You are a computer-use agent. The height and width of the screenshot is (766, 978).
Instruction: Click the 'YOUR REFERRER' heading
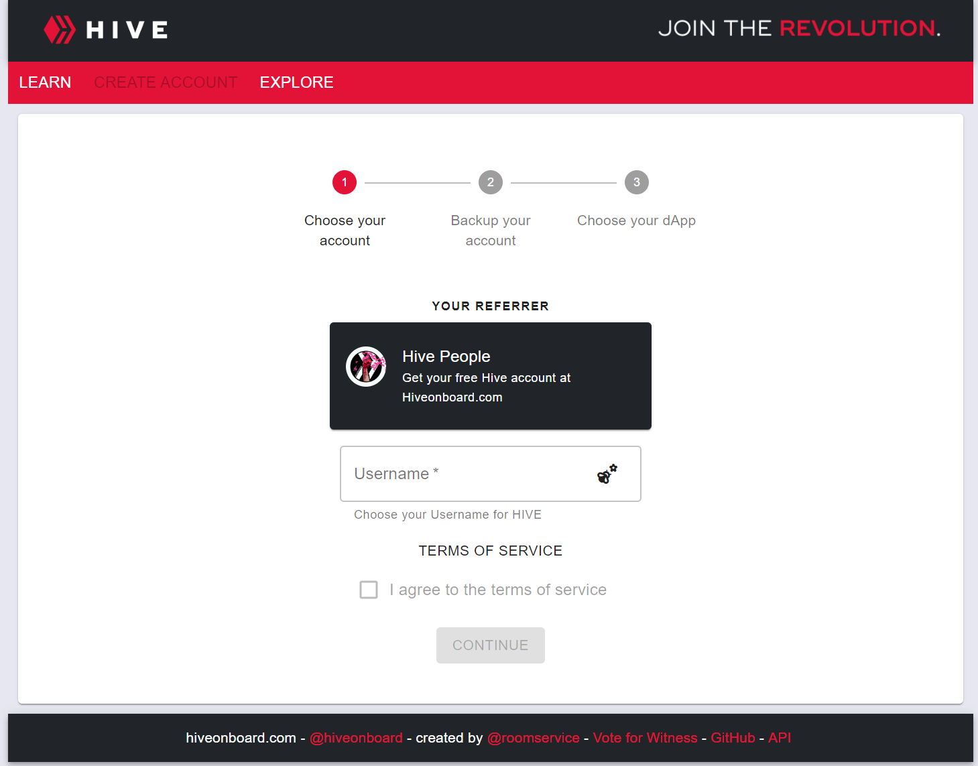tap(491, 306)
